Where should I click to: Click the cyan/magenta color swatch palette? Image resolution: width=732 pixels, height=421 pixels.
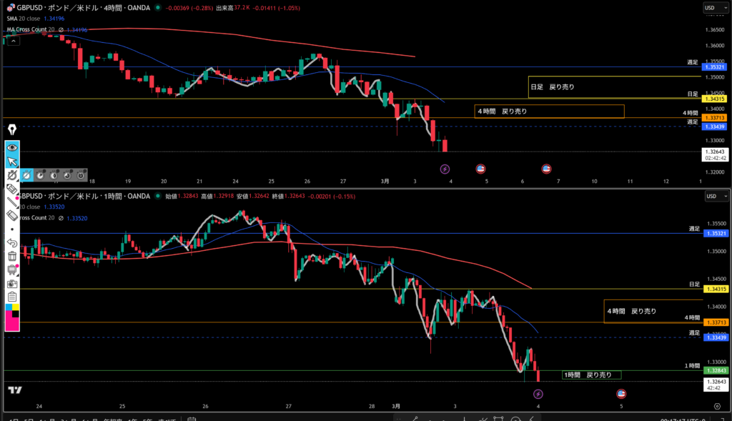[12, 317]
